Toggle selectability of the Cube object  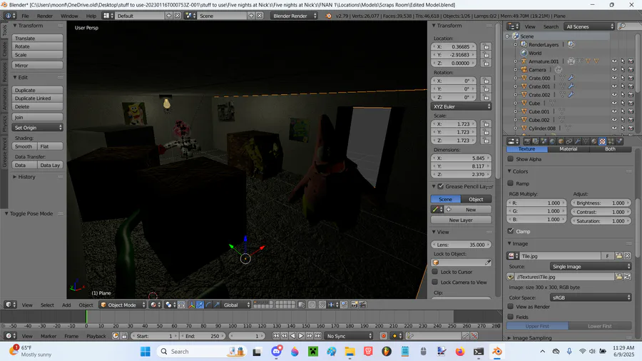pyautogui.click(x=622, y=103)
